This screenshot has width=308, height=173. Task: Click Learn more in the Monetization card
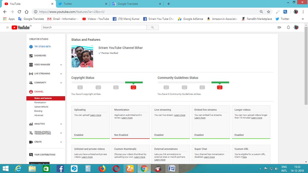point(127,118)
